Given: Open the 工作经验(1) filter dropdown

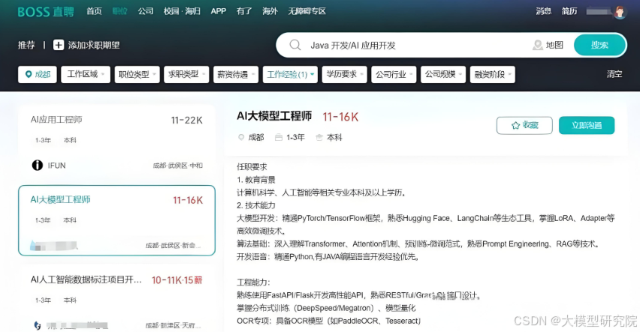Looking at the screenshot, I should pos(290,74).
